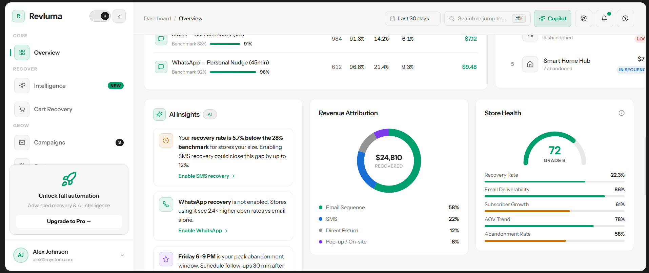Click green Email Sequence legend dot
The height and width of the screenshot is (273, 649).
click(321, 208)
